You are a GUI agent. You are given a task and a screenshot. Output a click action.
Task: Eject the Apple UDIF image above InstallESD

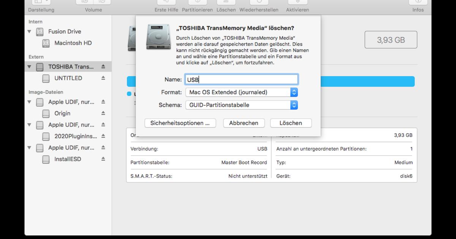103,148
